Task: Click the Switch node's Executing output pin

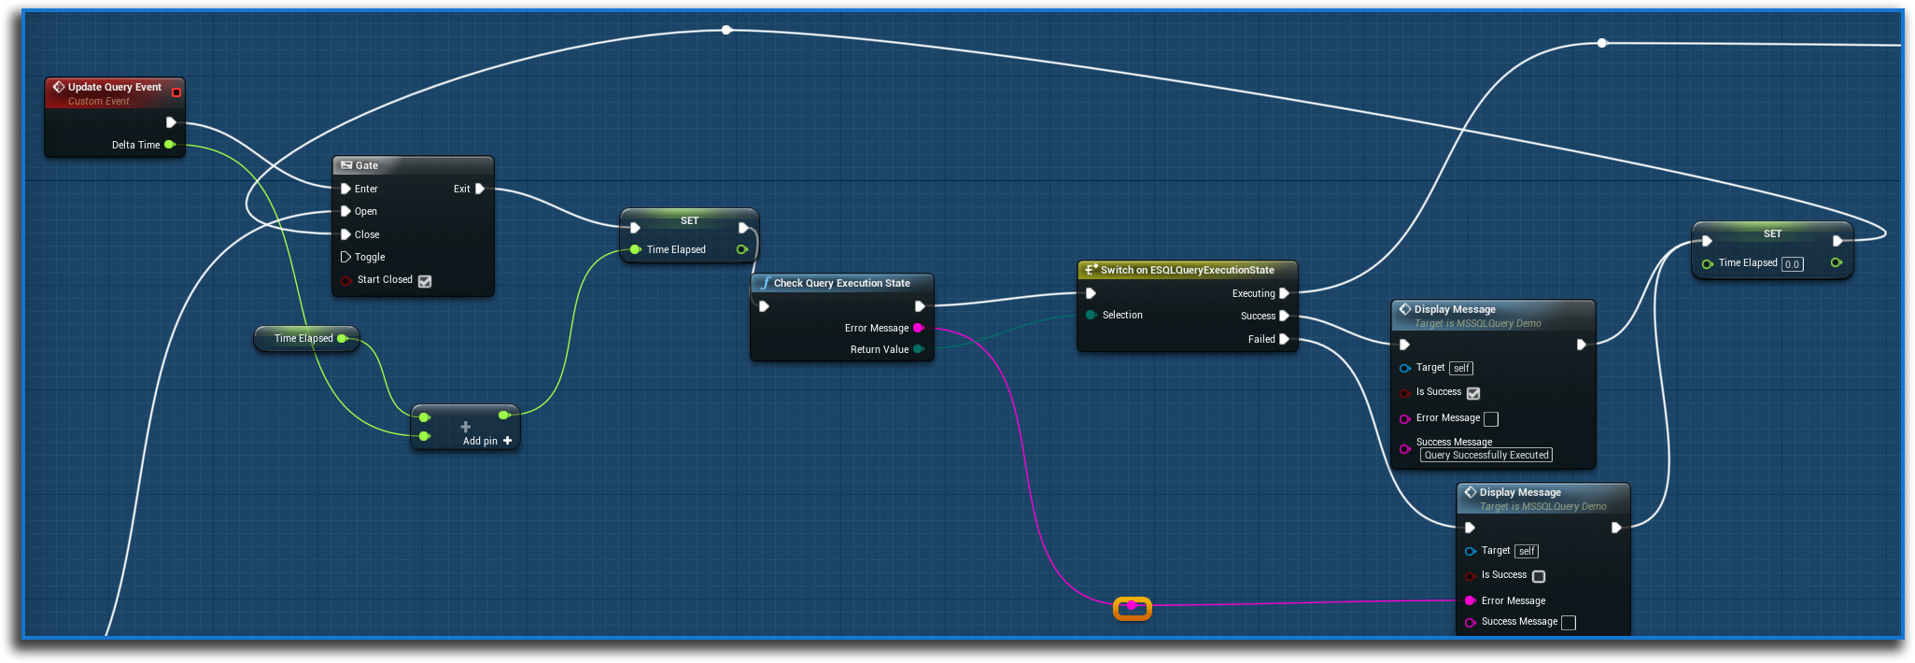Action: [x=1284, y=293]
